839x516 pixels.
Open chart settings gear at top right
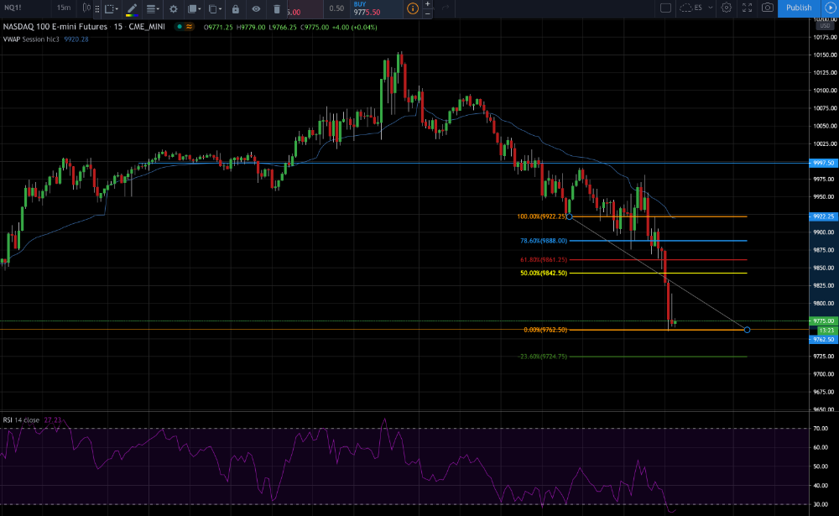726,8
